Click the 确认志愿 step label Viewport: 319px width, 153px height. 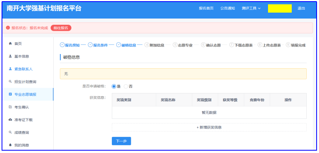[213, 45]
